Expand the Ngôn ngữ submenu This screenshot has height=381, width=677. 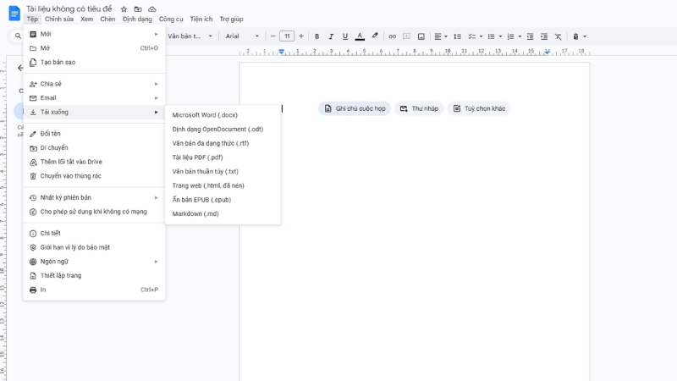coord(94,262)
